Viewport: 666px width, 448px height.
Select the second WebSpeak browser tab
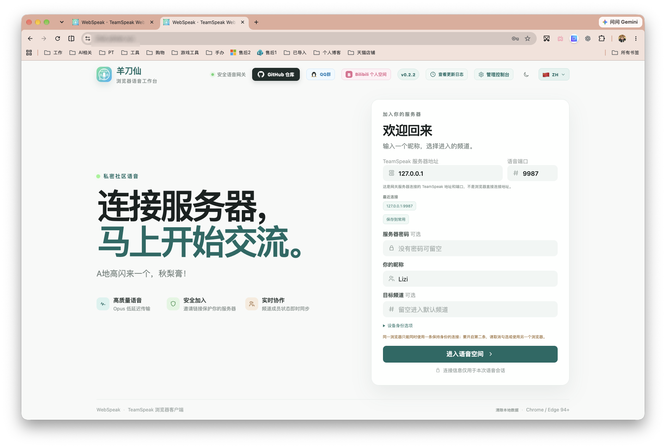click(204, 22)
